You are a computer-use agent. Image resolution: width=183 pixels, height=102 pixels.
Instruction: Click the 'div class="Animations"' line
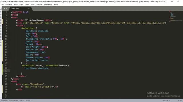[31, 84]
